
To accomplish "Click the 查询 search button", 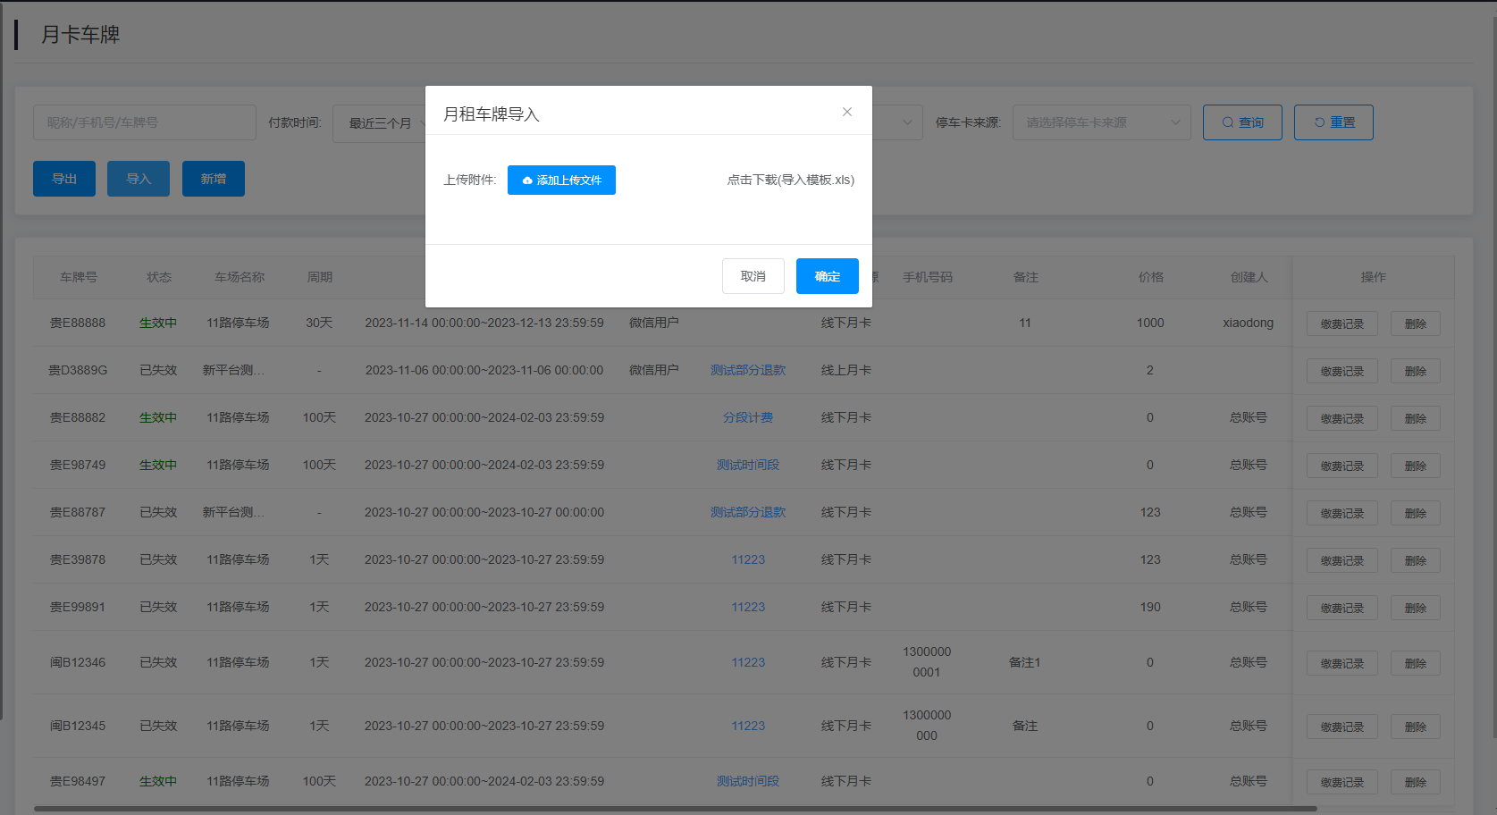I will [x=1241, y=122].
